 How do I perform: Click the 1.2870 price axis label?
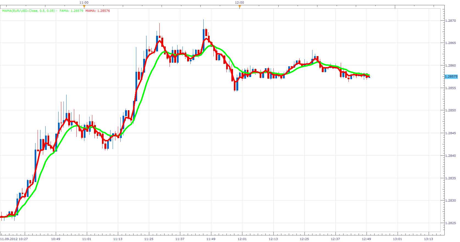tap(451, 21)
